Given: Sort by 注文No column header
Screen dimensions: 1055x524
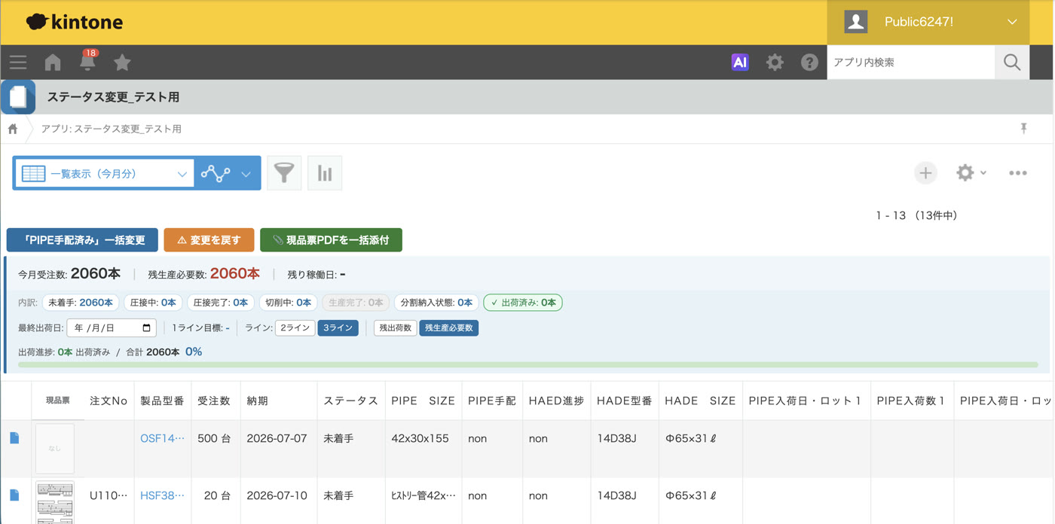Looking at the screenshot, I should click(109, 401).
